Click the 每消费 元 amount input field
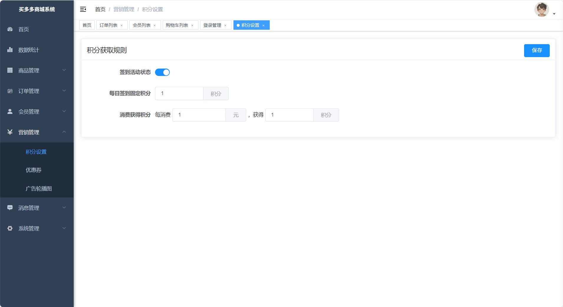Screen dimensions: 563x307 (199, 115)
